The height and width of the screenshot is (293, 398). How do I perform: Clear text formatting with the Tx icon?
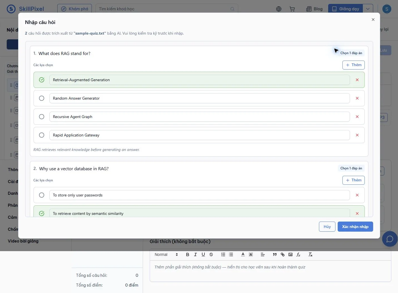coord(310,254)
